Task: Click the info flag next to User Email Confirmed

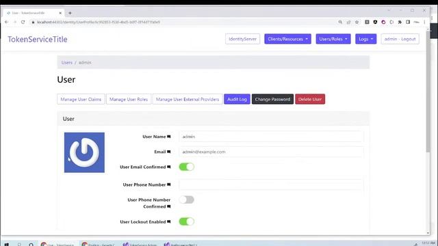Action: 169,167
